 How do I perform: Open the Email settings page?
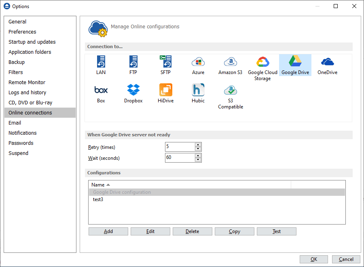coord(40,123)
